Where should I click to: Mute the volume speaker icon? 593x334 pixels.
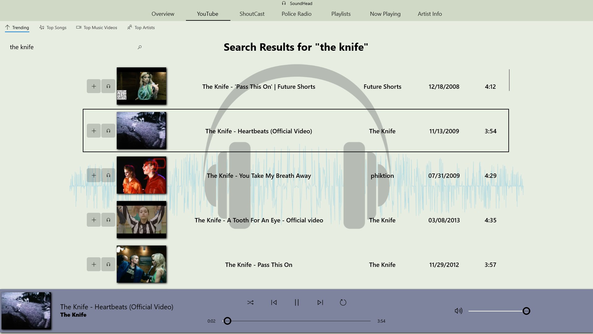pos(458,311)
